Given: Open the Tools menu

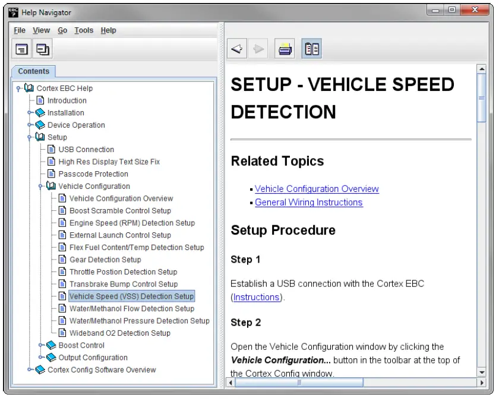Looking at the screenshot, I should [x=84, y=30].
